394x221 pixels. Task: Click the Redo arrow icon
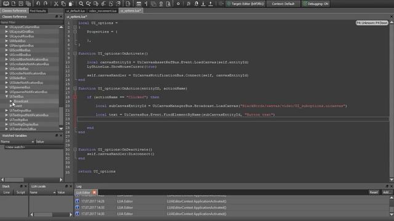46,4
